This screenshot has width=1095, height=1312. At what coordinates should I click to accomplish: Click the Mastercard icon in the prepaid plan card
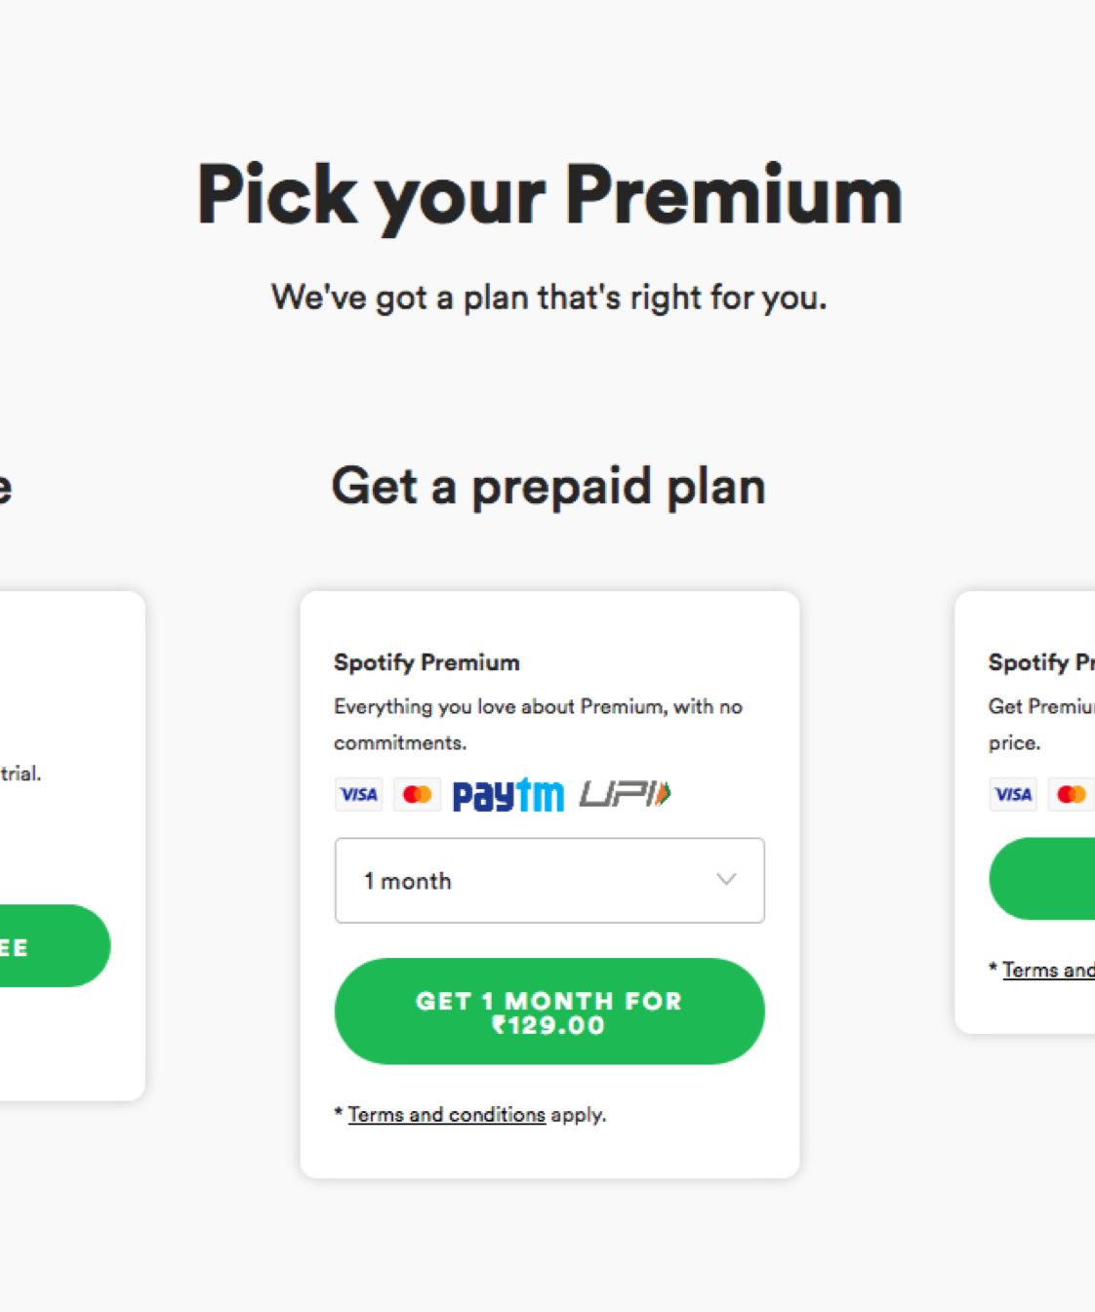pos(417,795)
